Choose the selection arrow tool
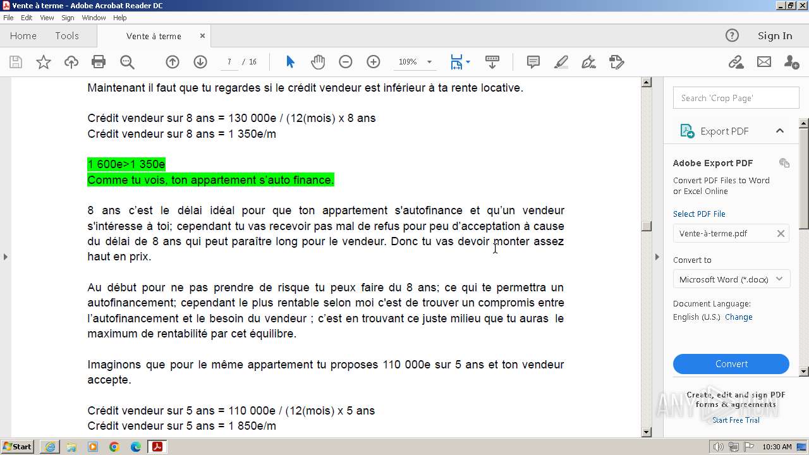Image resolution: width=809 pixels, height=455 pixels. click(x=290, y=62)
